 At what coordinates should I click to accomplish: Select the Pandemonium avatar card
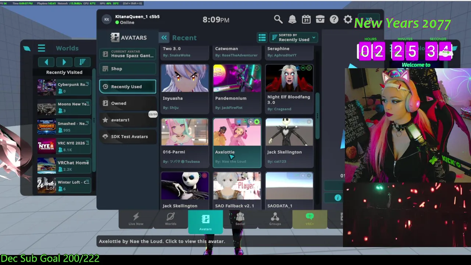point(237,89)
